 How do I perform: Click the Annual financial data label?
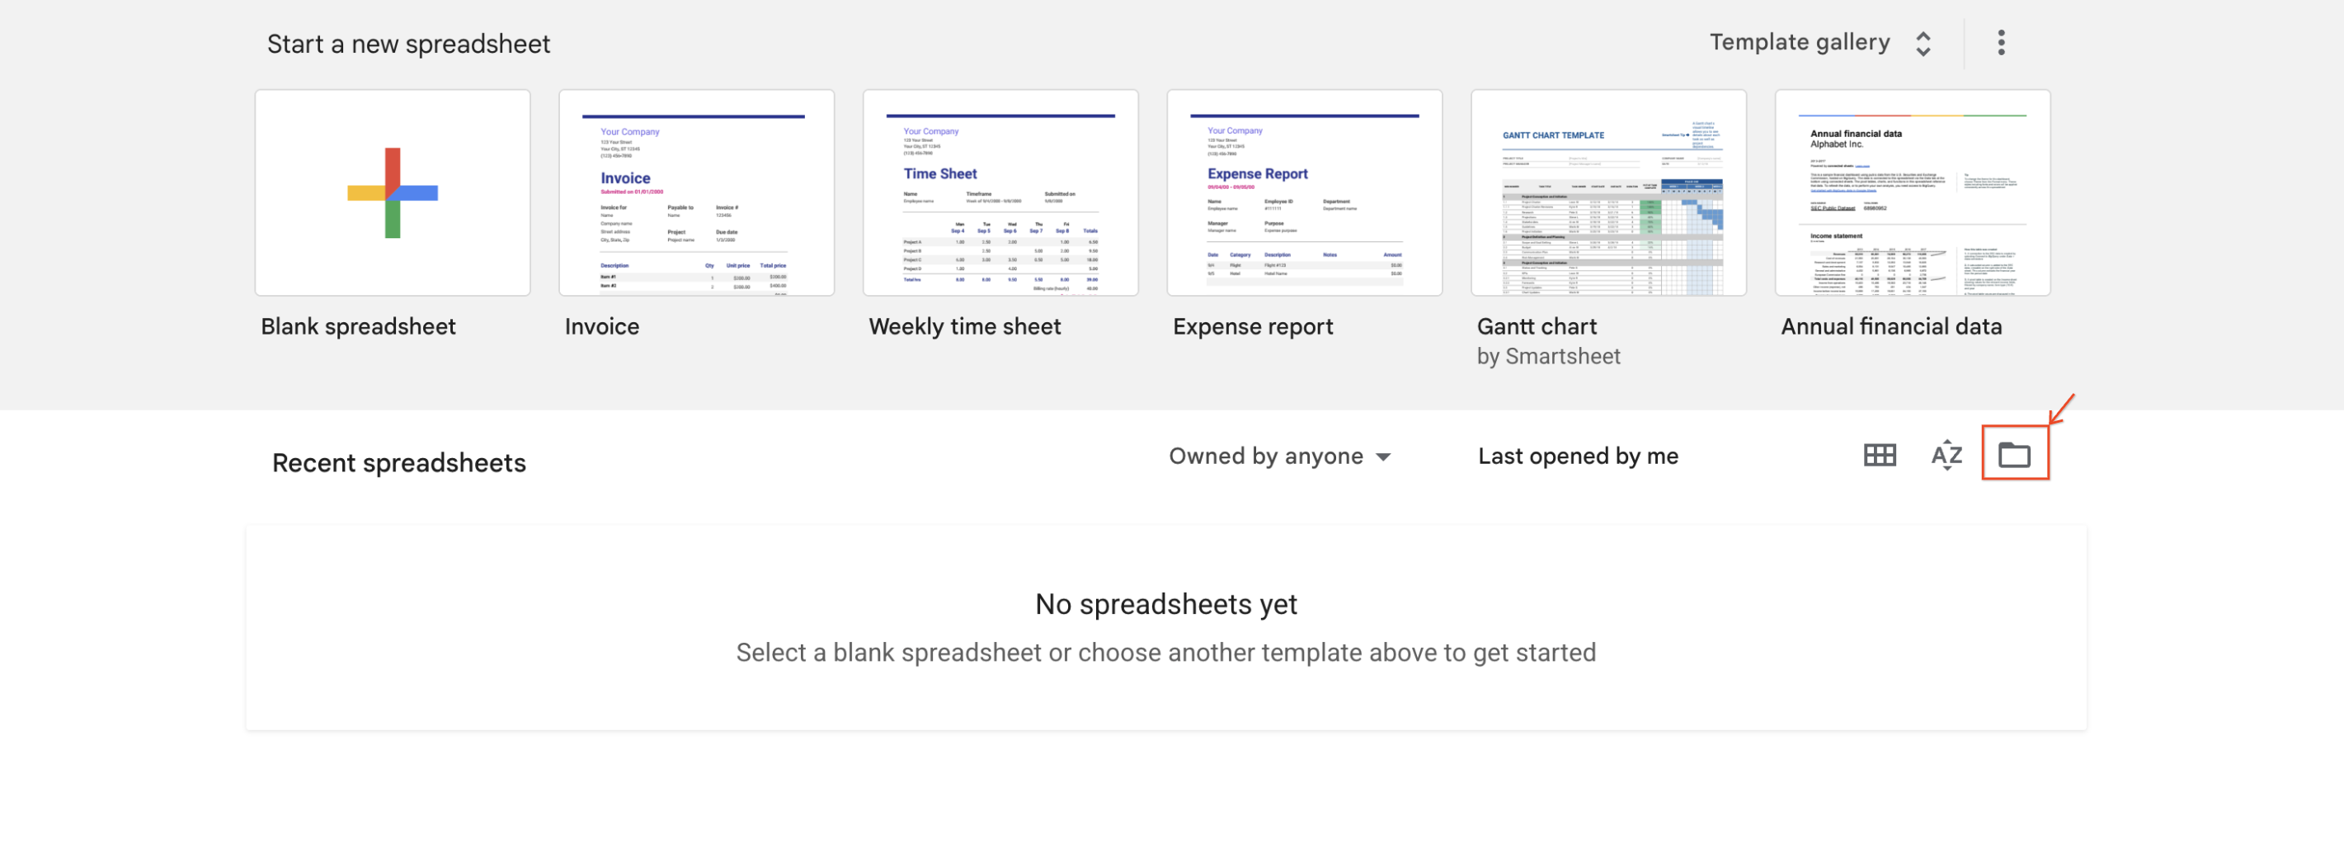(x=1891, y=326)
